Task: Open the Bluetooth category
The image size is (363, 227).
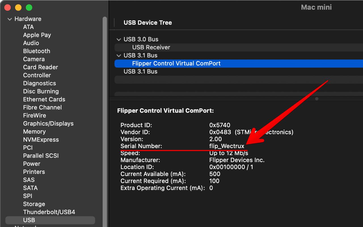Action: 37,51
